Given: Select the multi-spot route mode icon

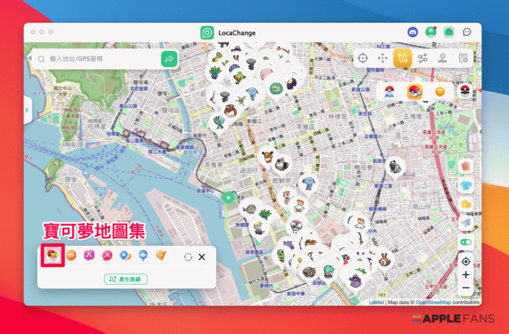Looking at the screenshot, I should 402,58.
